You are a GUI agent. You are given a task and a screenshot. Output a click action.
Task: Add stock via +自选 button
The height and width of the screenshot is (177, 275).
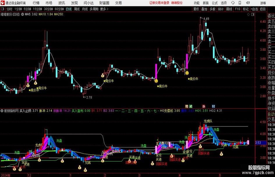(254, 9)
